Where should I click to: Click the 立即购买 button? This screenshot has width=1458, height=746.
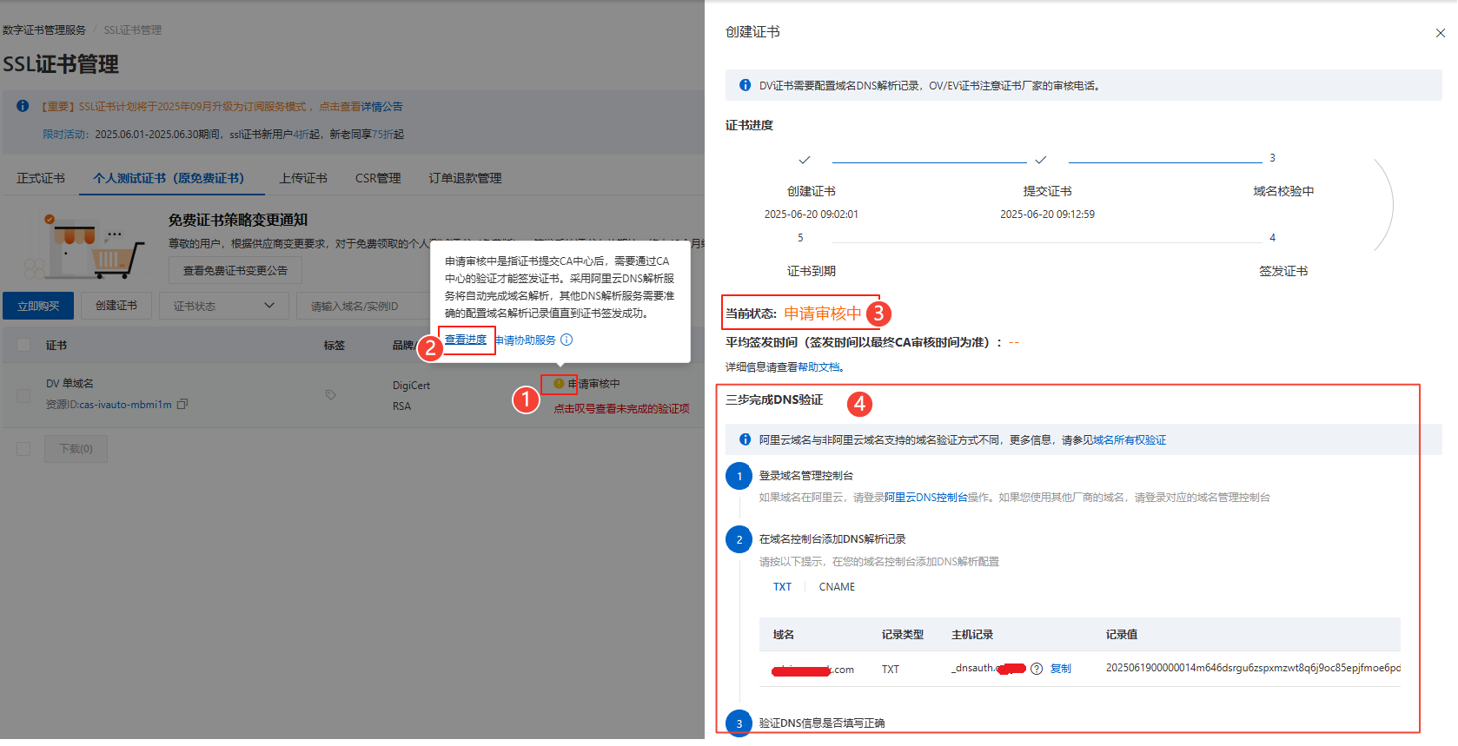[x=38, y=306]
